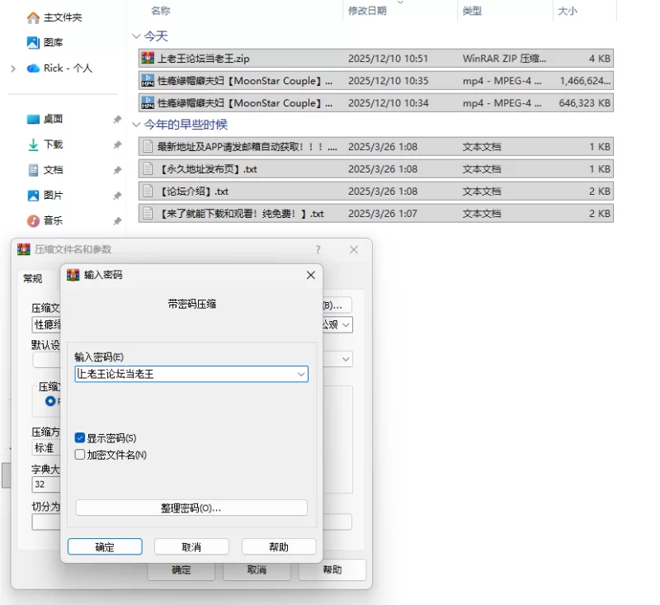
Task: Confirm password with 确定 in 输入密码 dialog
Action: pos(105,547)
